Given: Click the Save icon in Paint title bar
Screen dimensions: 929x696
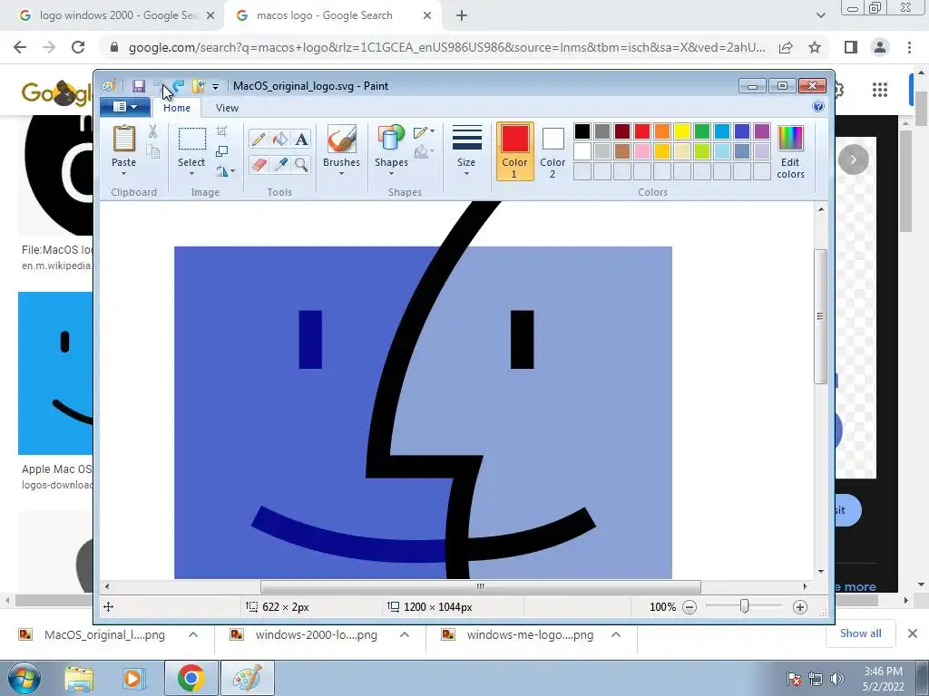Looking at the screenshot, I should pyautogui.click(x=139, y=86).
